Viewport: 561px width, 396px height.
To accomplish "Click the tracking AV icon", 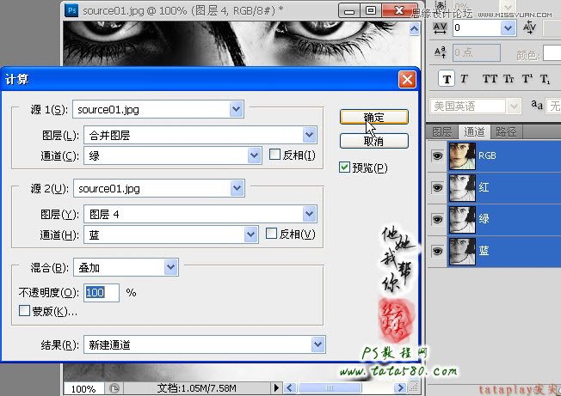I will coord(440,27).
